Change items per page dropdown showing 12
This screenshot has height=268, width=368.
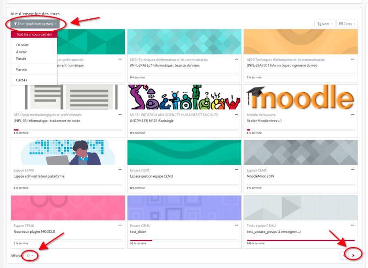(29, 256)
